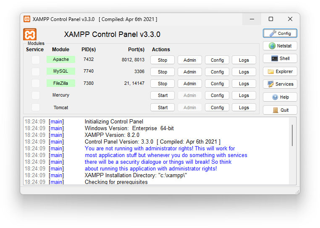Quit the XAMPP Control Panel
This screenshot has height=228, width=320.
[280, 110]
